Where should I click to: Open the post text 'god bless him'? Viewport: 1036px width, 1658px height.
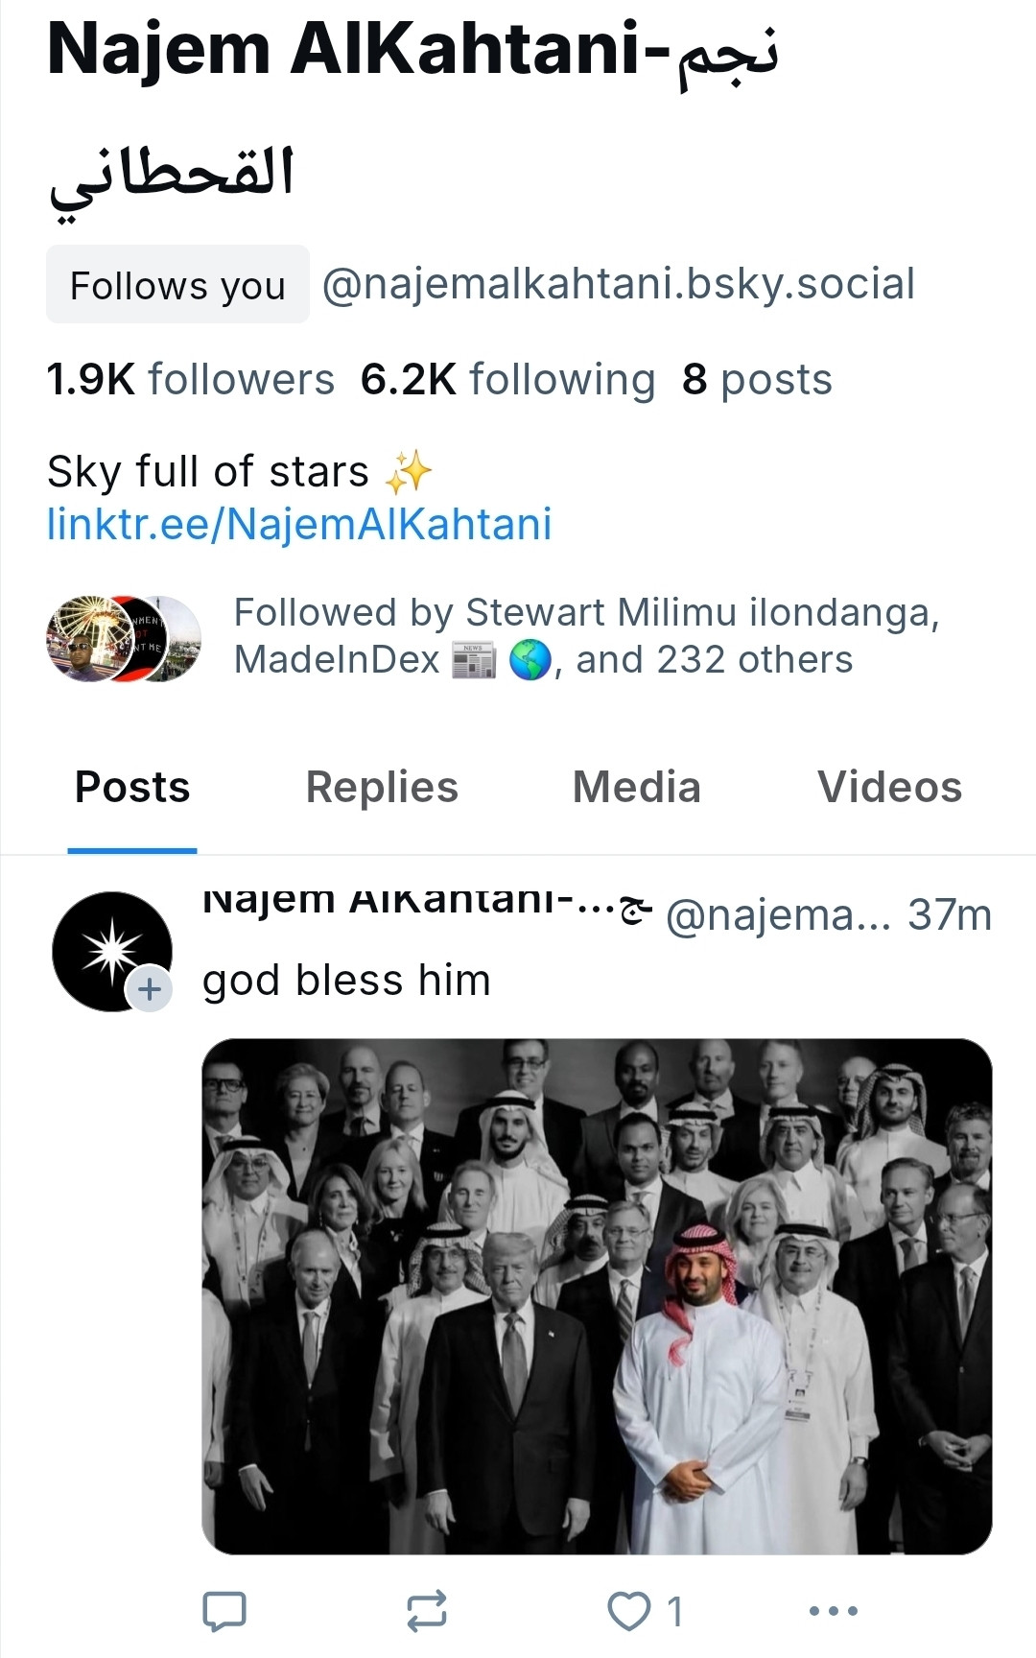coord(346,981)
